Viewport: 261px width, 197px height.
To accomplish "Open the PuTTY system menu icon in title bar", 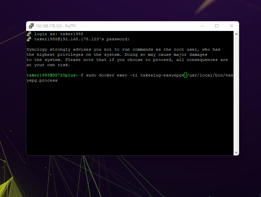I will 31,26.
